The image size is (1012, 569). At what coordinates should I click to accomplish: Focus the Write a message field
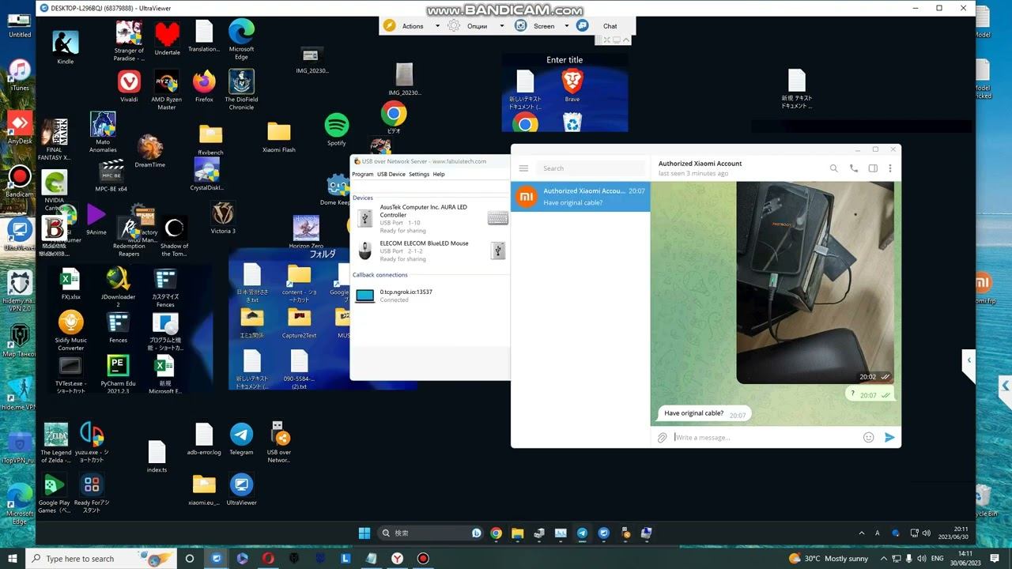coord(765,438)
